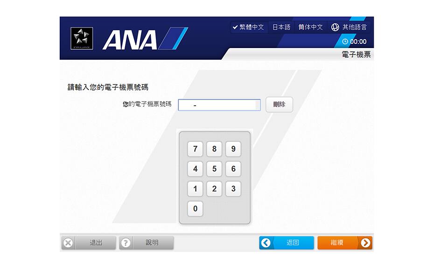Open 說明 help button
Viewport: 434px width, 268px height.
coord(147,243)
